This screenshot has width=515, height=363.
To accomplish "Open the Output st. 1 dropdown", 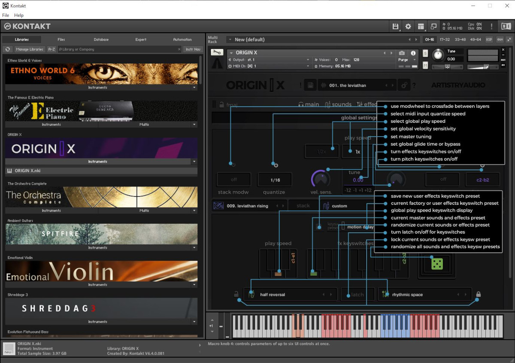I will point(308,60).
